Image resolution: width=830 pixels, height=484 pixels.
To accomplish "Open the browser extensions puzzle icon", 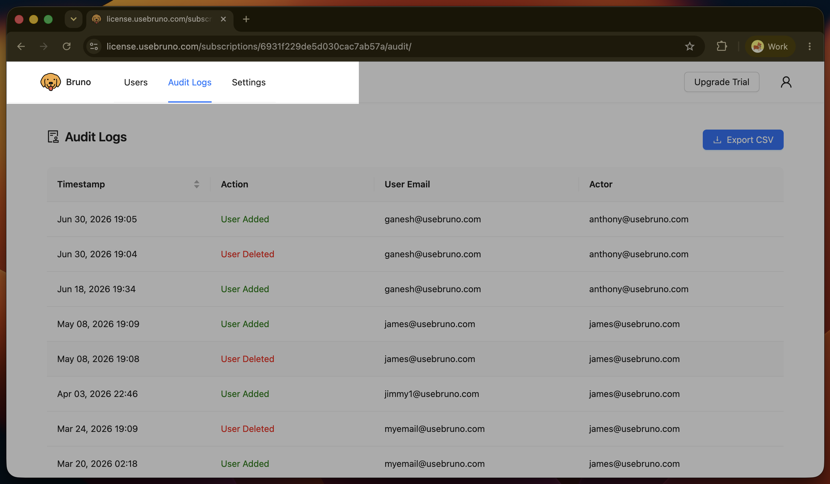I will pyautogui.click(x=721, y=46).
